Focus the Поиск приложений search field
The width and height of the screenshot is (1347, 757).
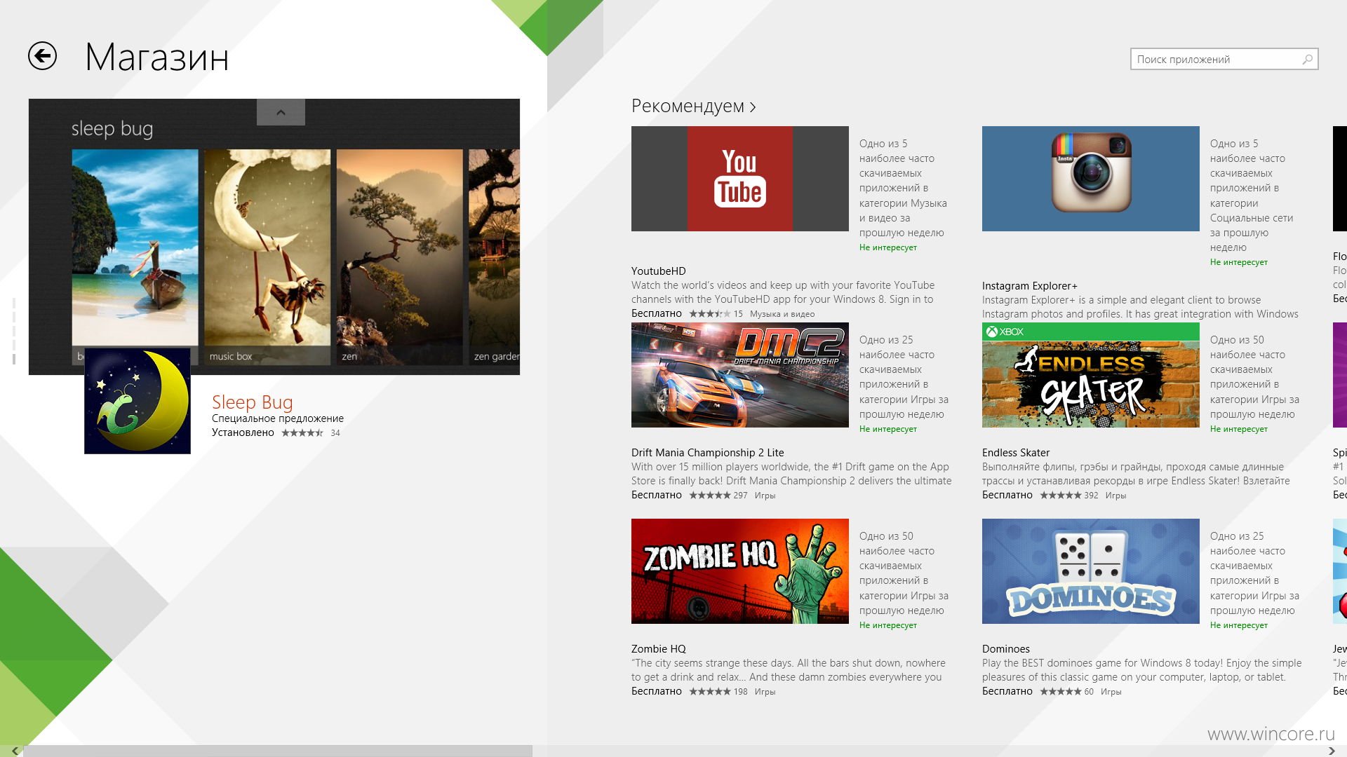click(1224, 59)
